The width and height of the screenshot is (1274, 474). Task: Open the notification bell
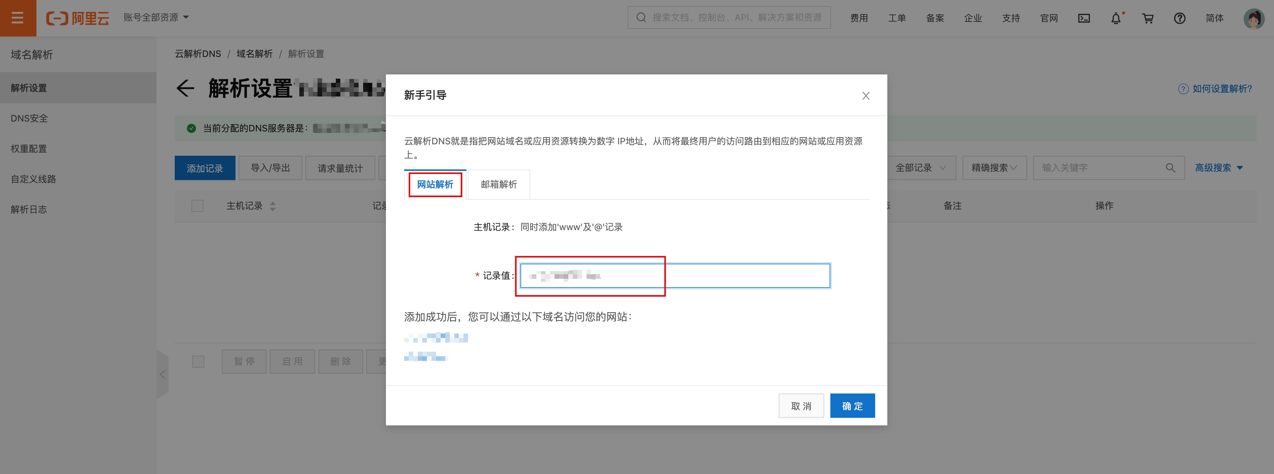click(x=1116, y=19)
